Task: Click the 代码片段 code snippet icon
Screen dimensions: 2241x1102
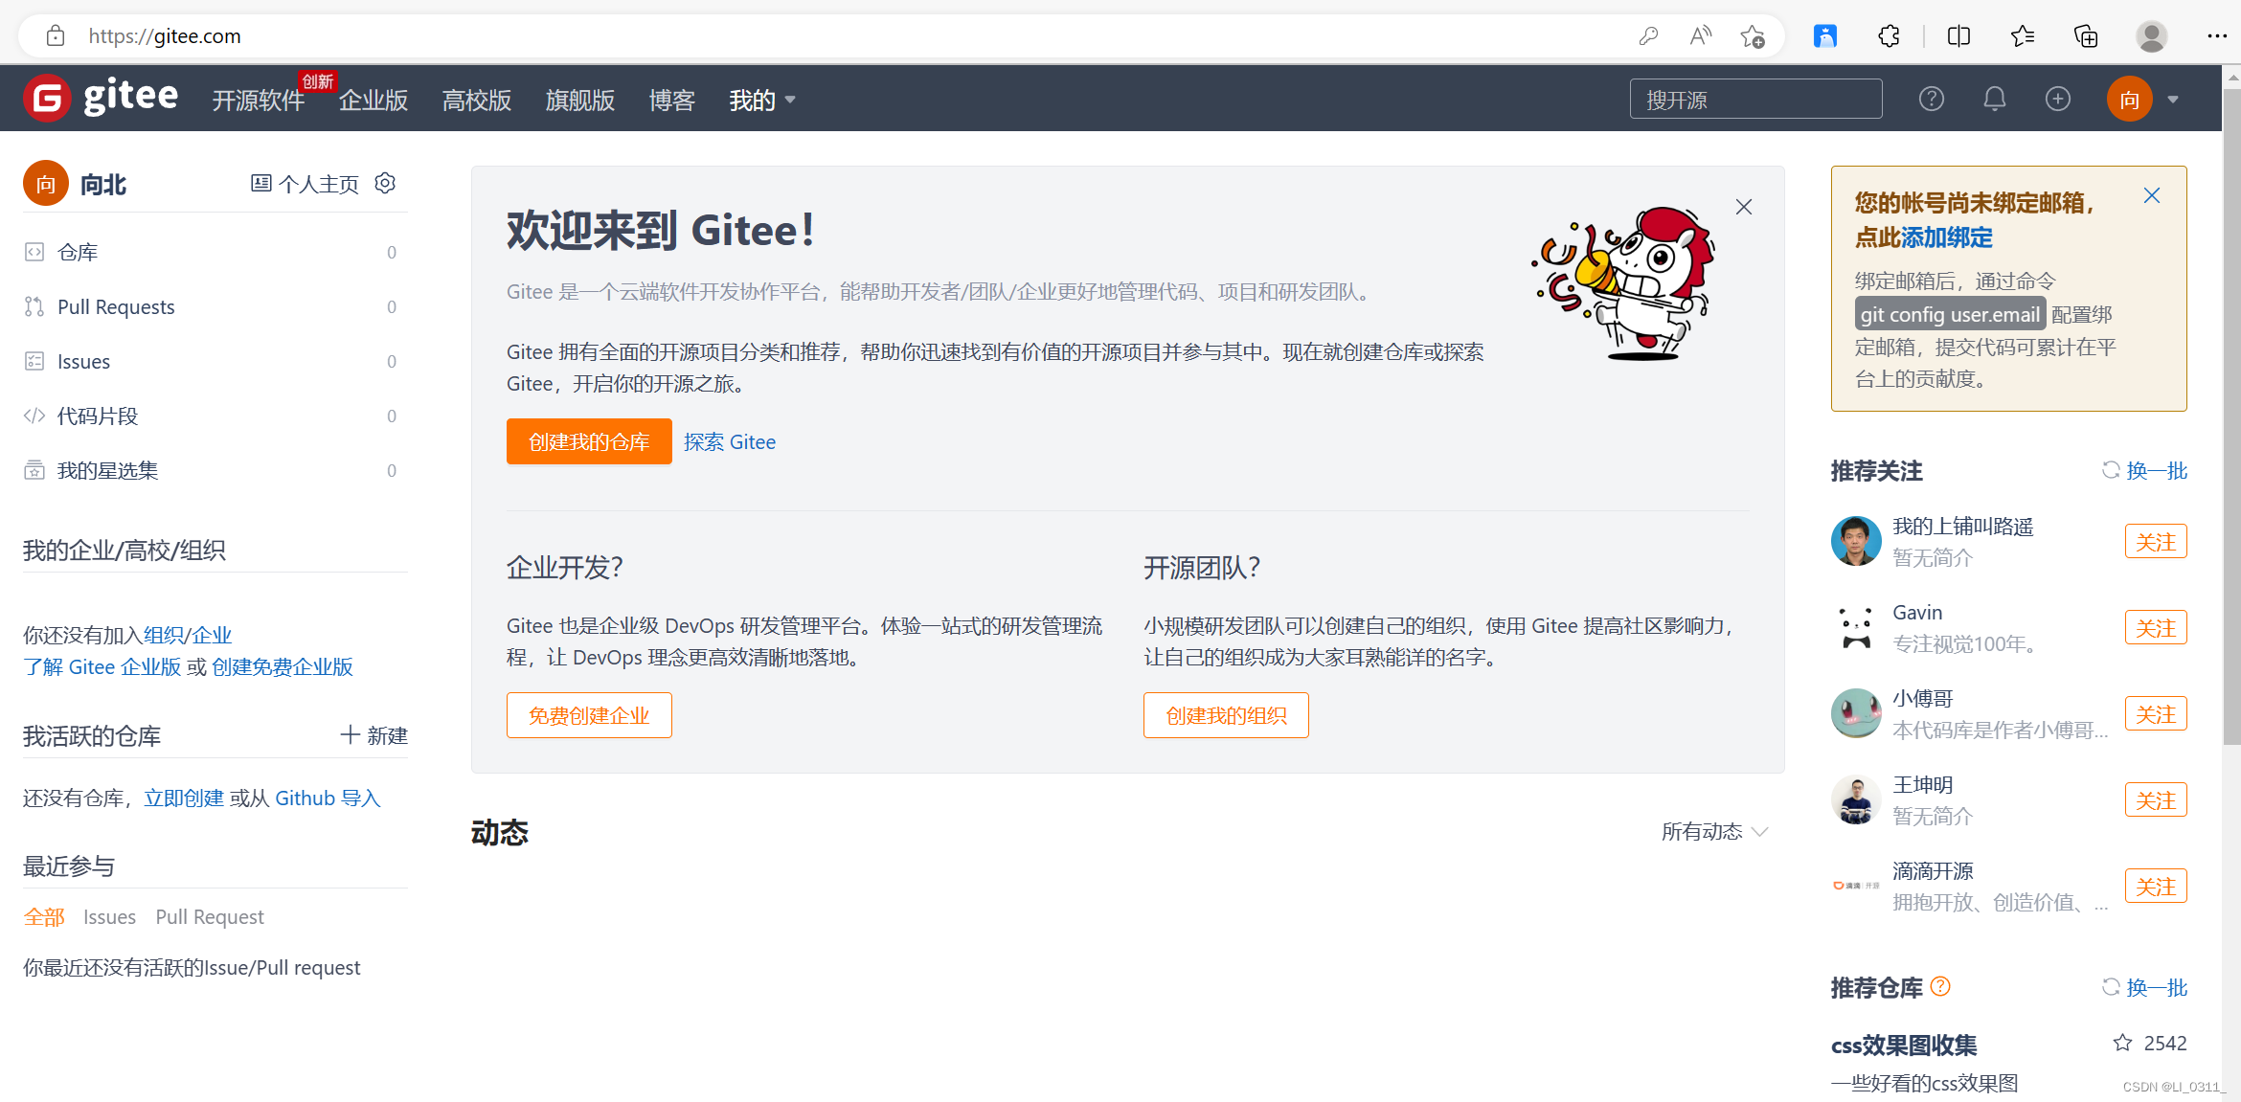Action: [x=34, y=416]
